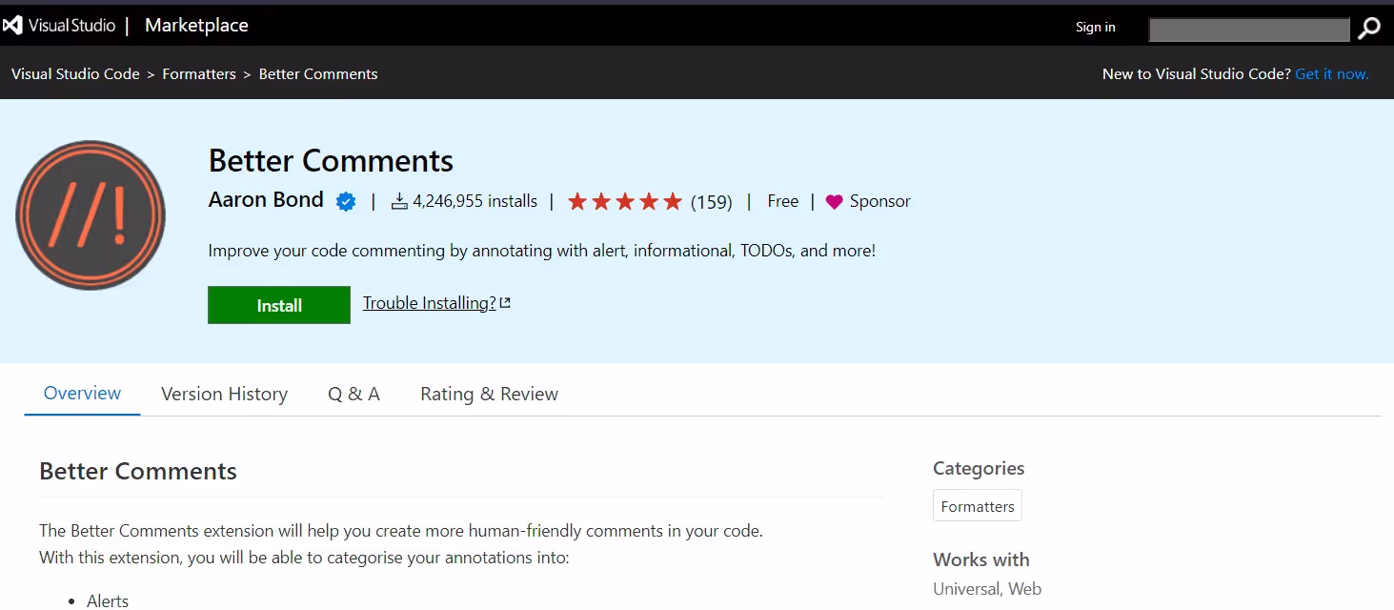Screen dimensions: 1394x610
Task: Click the Better Comments extension logo
Action: tap(91, 215)
